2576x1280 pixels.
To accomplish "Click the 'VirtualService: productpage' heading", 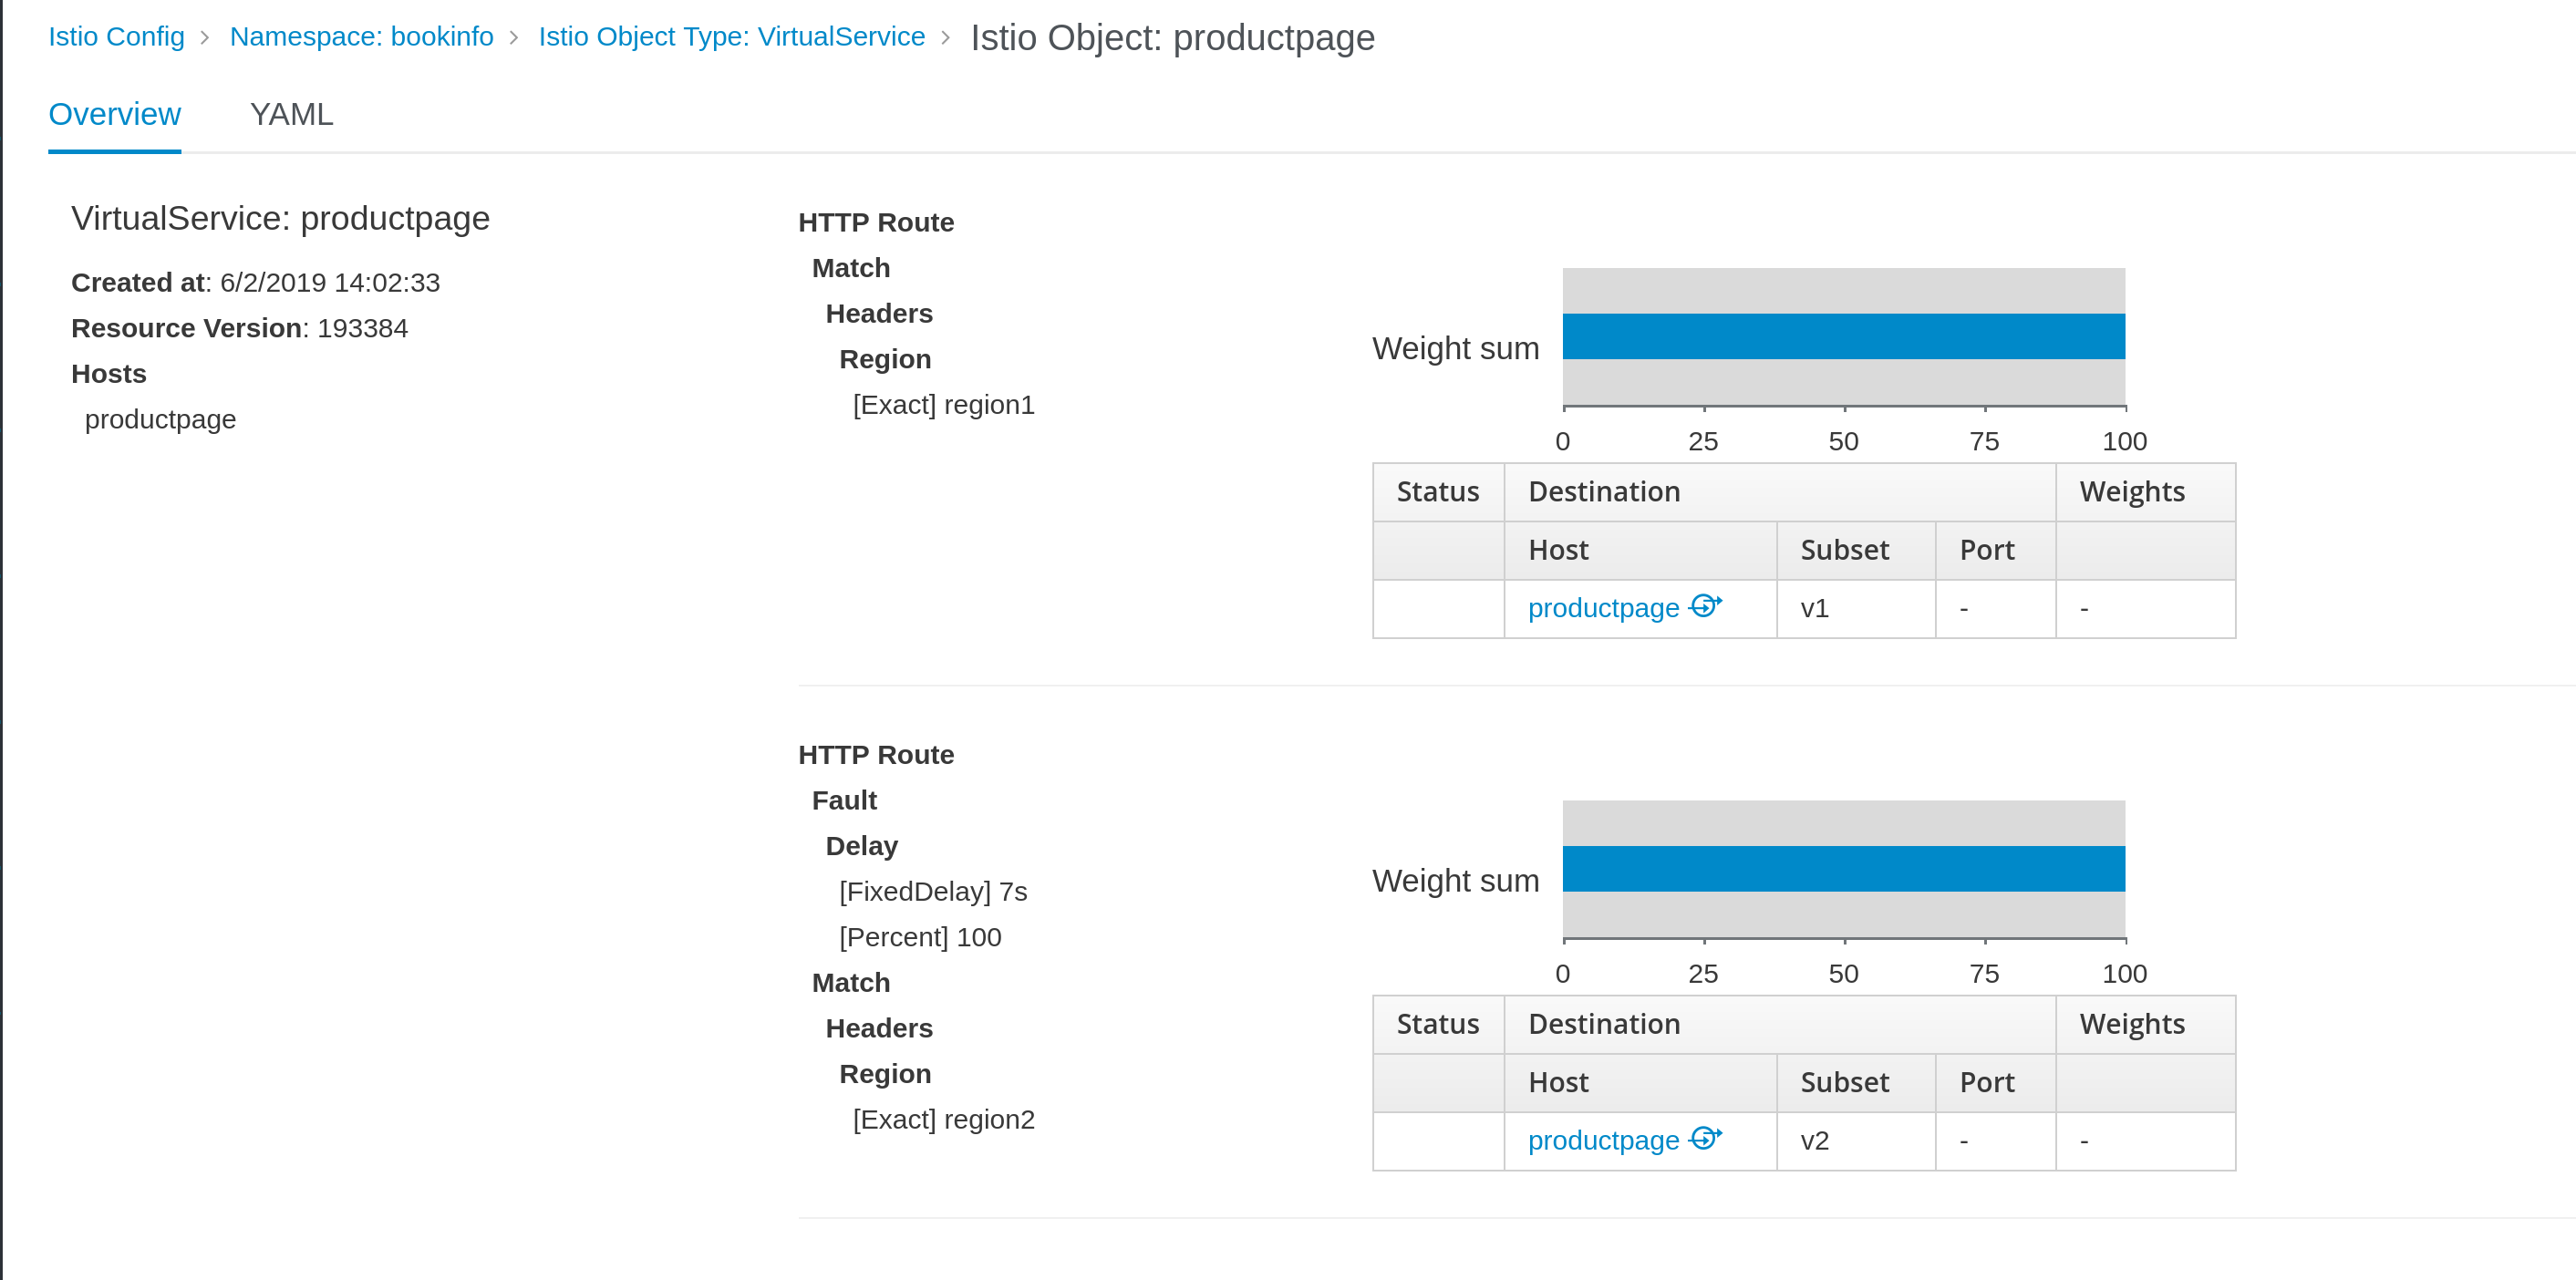I will tap(280, 218).
